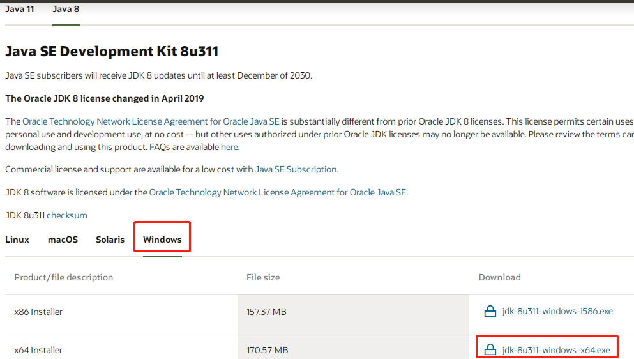This screenshot has height=359, width=634.
Task: Click the lock icon beside jdk-8u311-windows-x64.exe
Action: [x=490, y=350]
